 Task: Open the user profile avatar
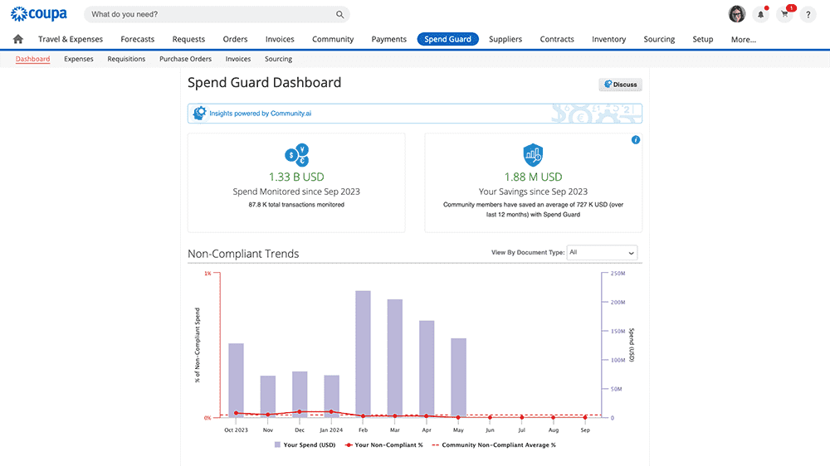(x=736, y=14)
